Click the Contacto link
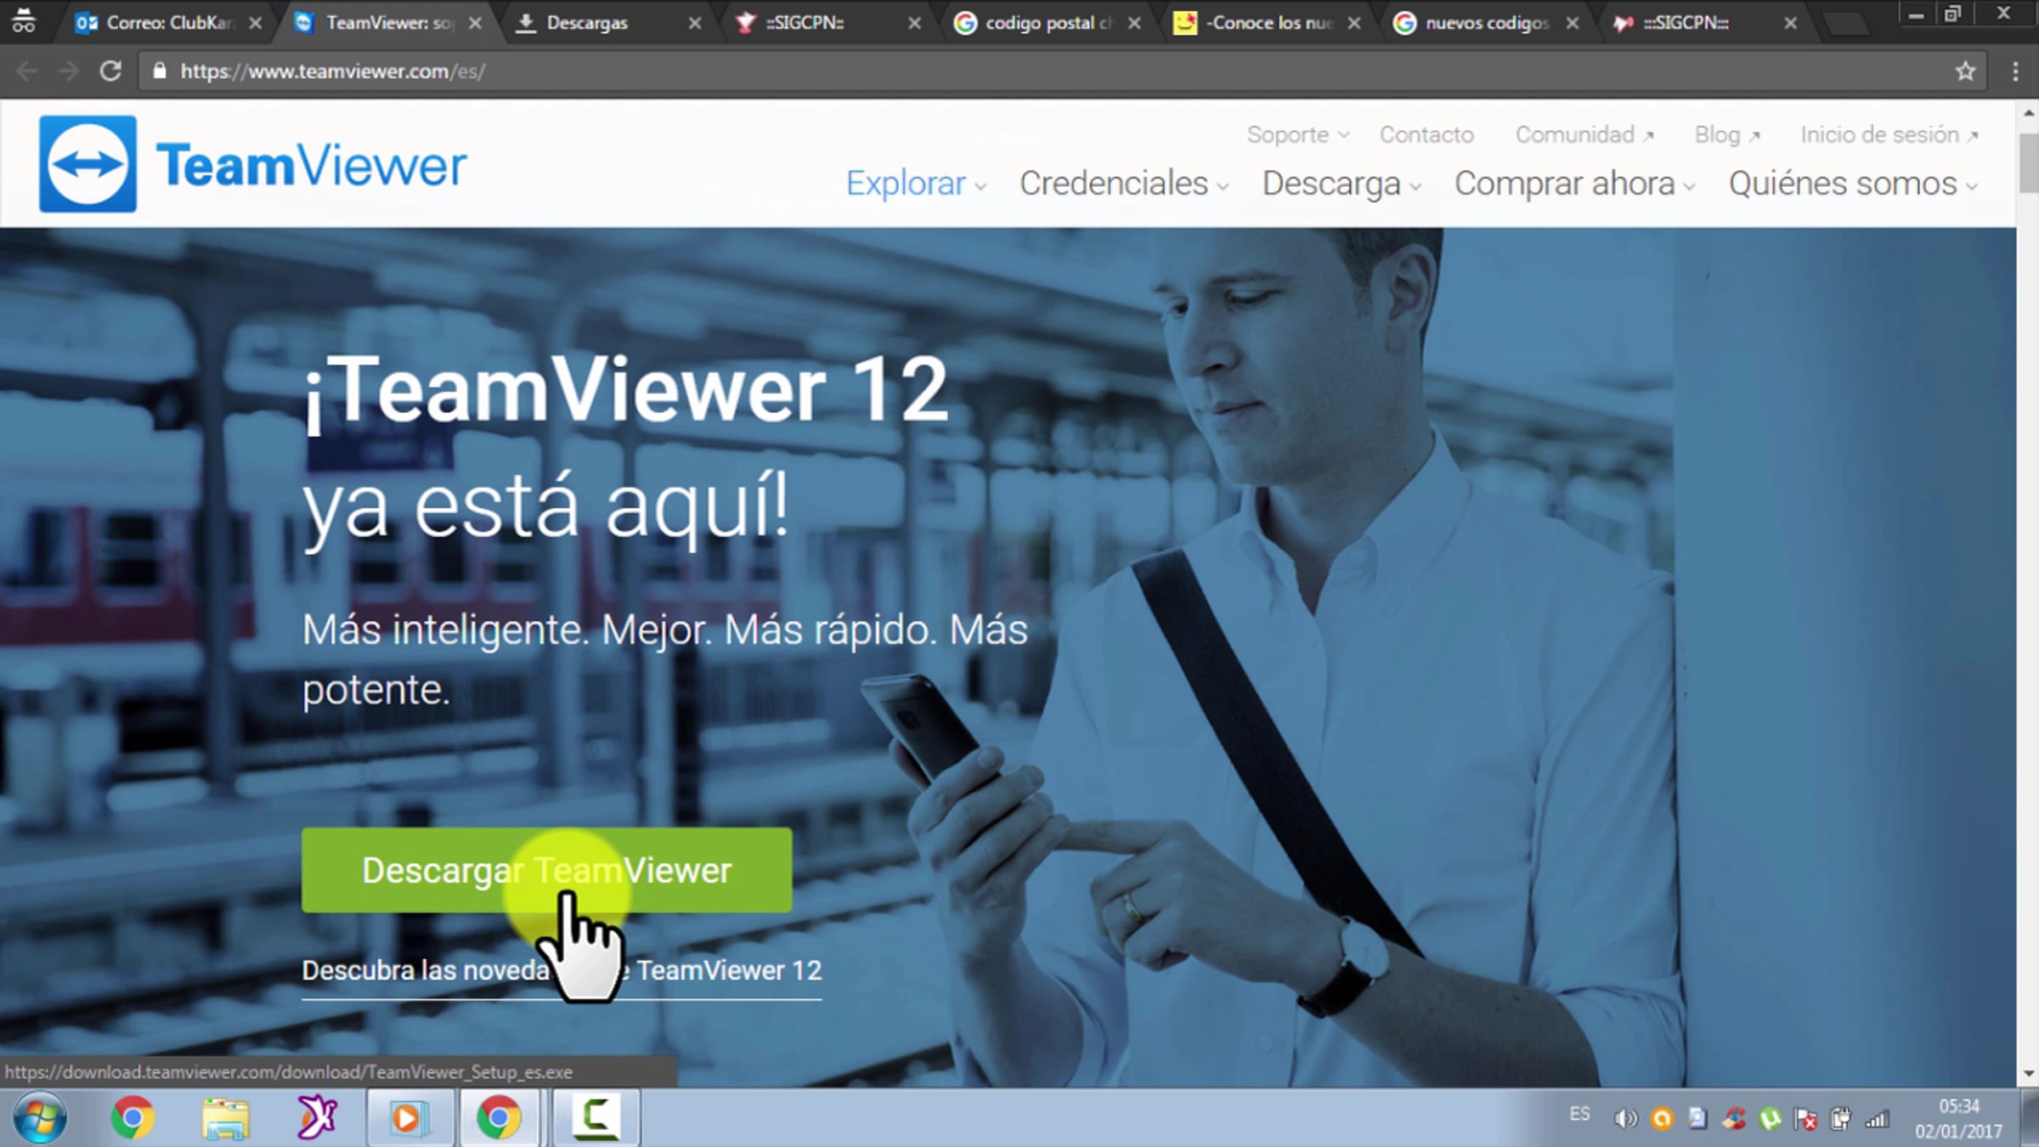2039x1147 pixels. pos(1426,135)
